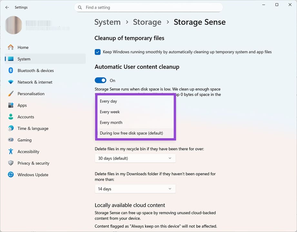
Task: Turn off Automatic User content cleanup
Action: pos(100,80)
